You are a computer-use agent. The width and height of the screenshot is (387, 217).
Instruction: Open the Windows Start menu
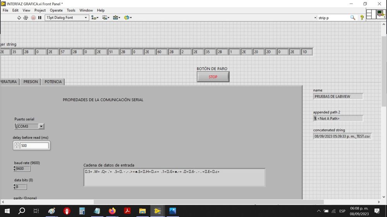tap(7, 211)
